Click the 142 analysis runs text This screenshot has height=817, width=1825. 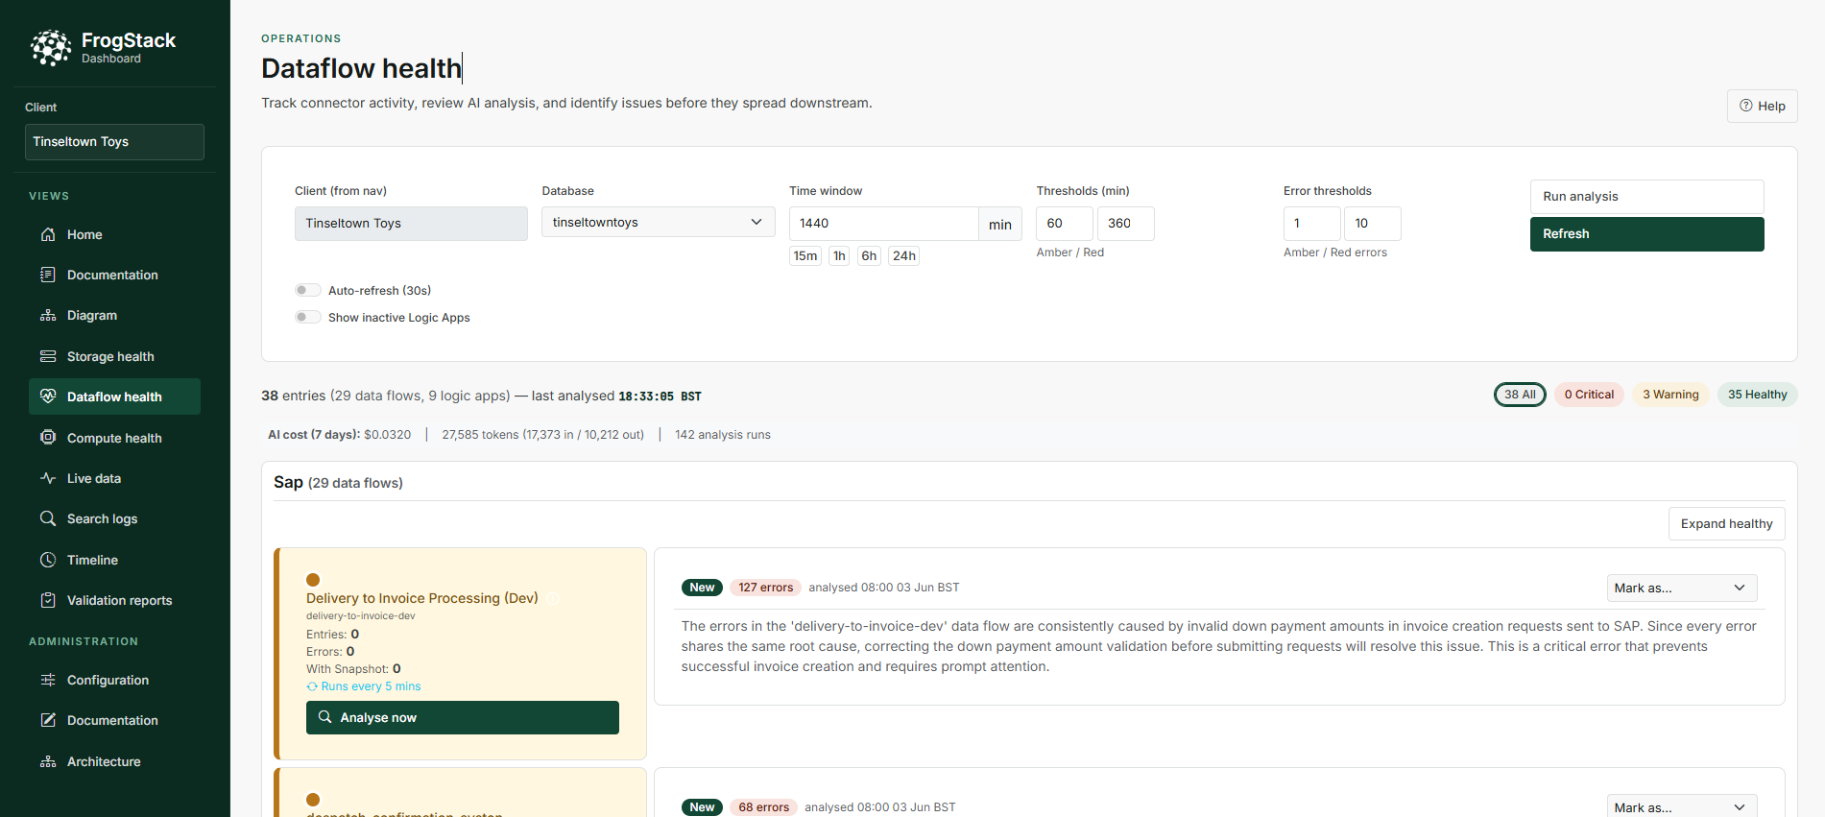click(x=723, y=435)
